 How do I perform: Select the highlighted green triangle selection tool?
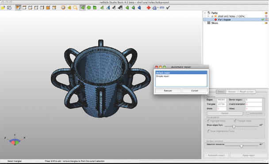click(83, 8)
